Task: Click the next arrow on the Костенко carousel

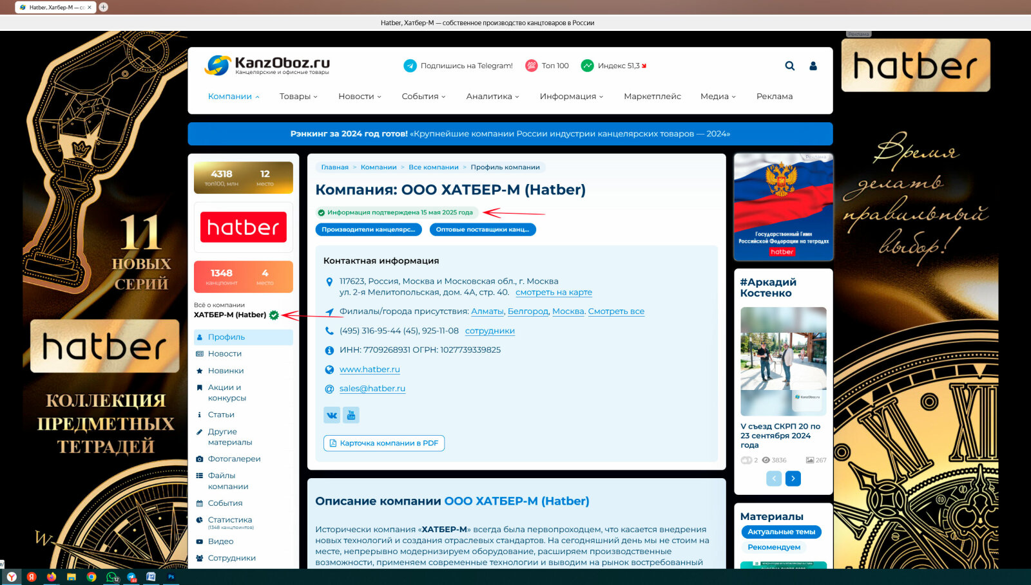Action: coord(793,478)
